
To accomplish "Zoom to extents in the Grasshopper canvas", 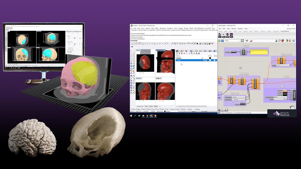I will click(x=243, y=41).
